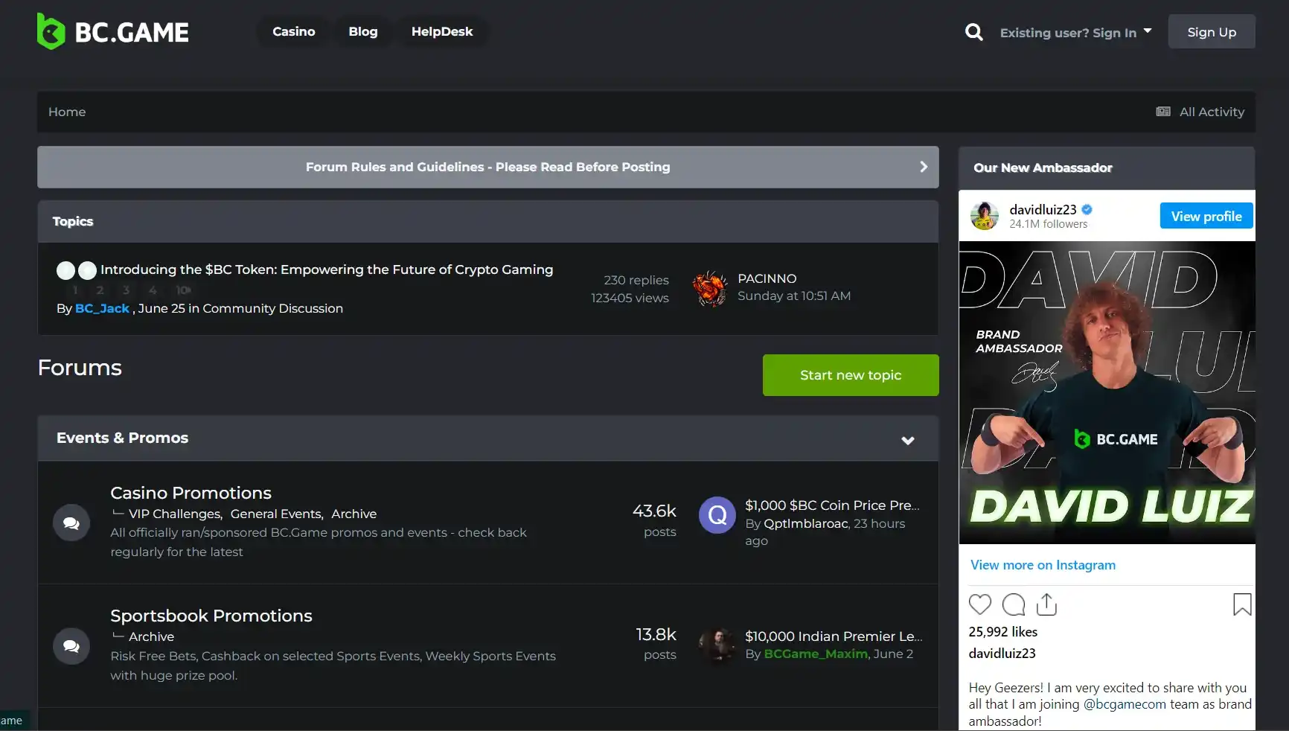Screen dimensions: 1289x731
Task: Bookmark the Instagram post
Action: [x=1241, y=604]
